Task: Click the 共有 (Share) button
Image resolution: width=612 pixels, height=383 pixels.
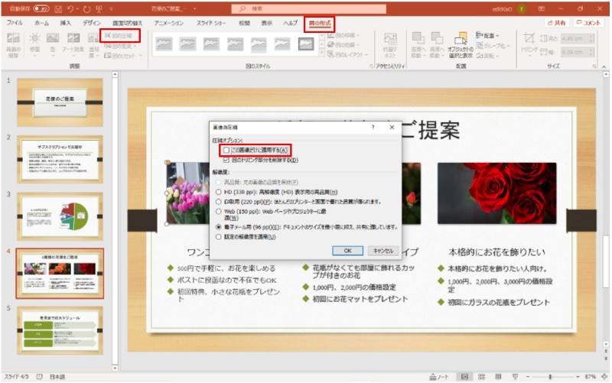Action: 557,23
